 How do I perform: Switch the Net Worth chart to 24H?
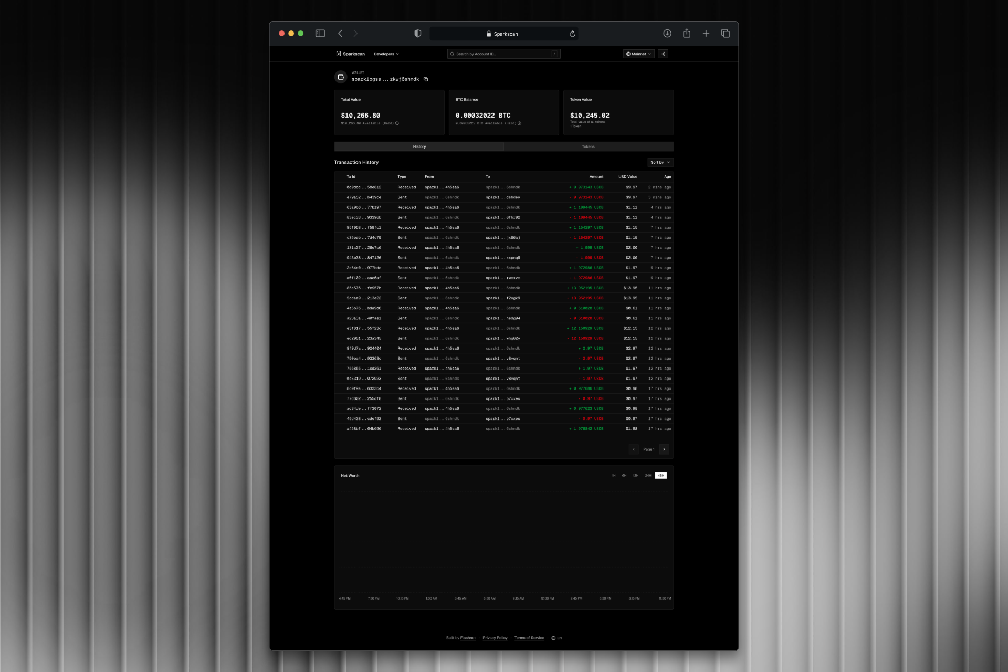point(648,475)
